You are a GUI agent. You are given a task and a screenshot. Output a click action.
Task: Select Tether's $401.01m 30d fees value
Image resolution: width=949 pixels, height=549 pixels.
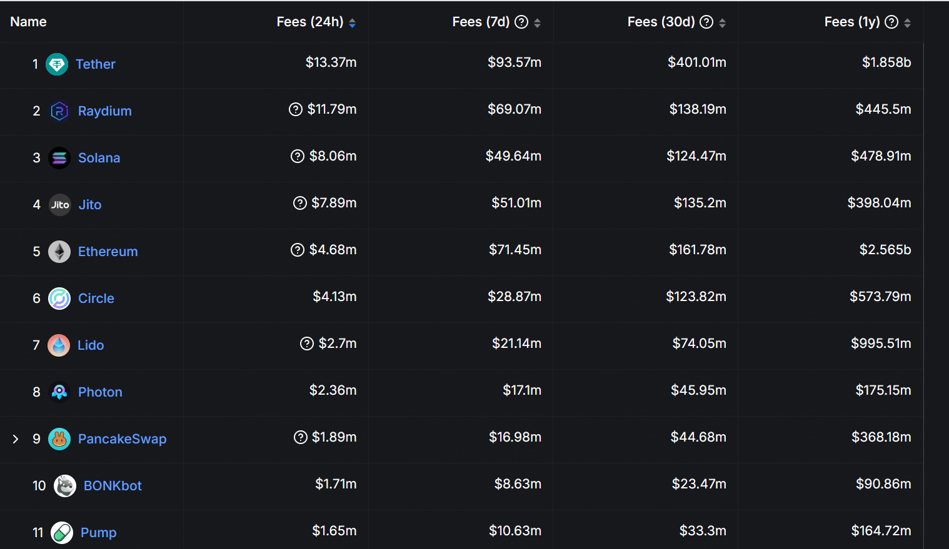pos(697,62)
